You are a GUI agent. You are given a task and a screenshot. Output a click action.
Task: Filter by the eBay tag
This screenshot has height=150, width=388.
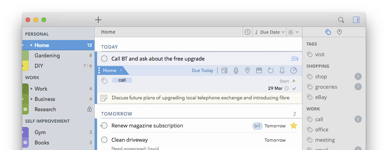321,97
